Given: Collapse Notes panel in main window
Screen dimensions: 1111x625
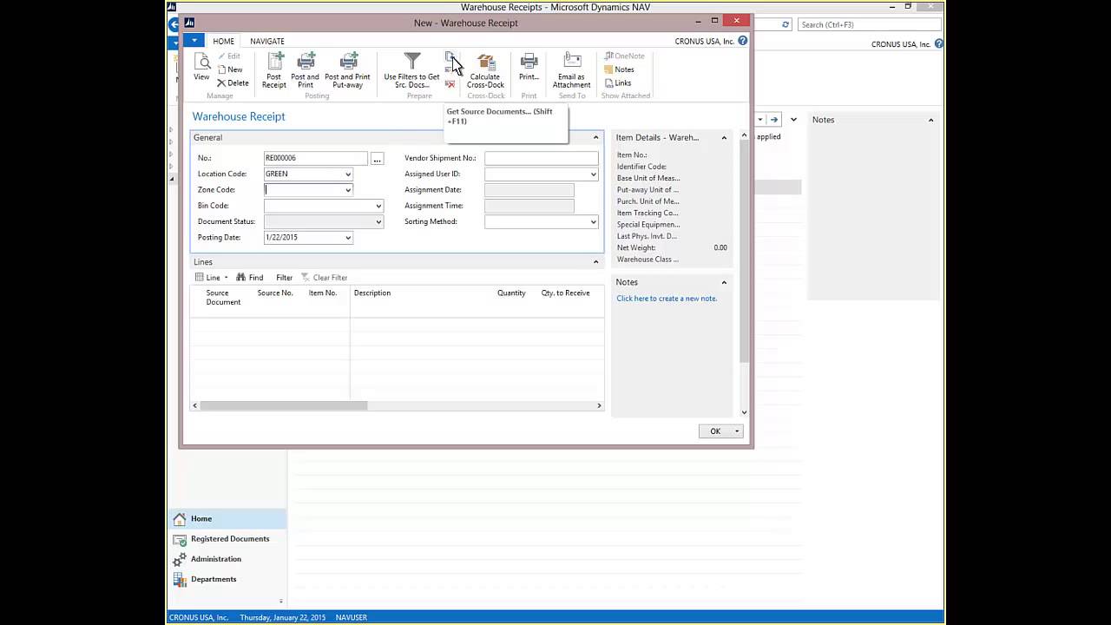Looking at the screenshot, I should point(930,120).
